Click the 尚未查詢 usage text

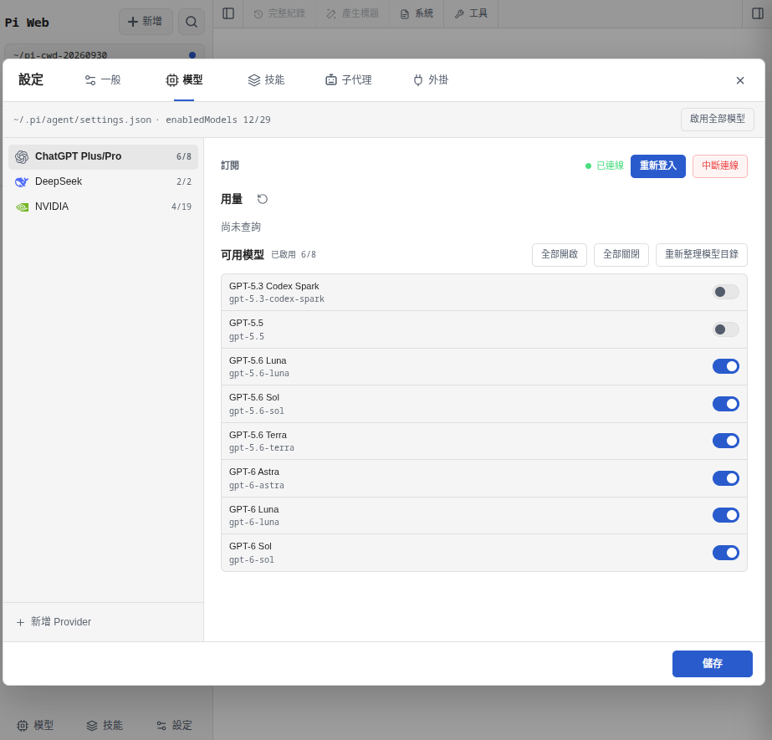tap(241, 227)
